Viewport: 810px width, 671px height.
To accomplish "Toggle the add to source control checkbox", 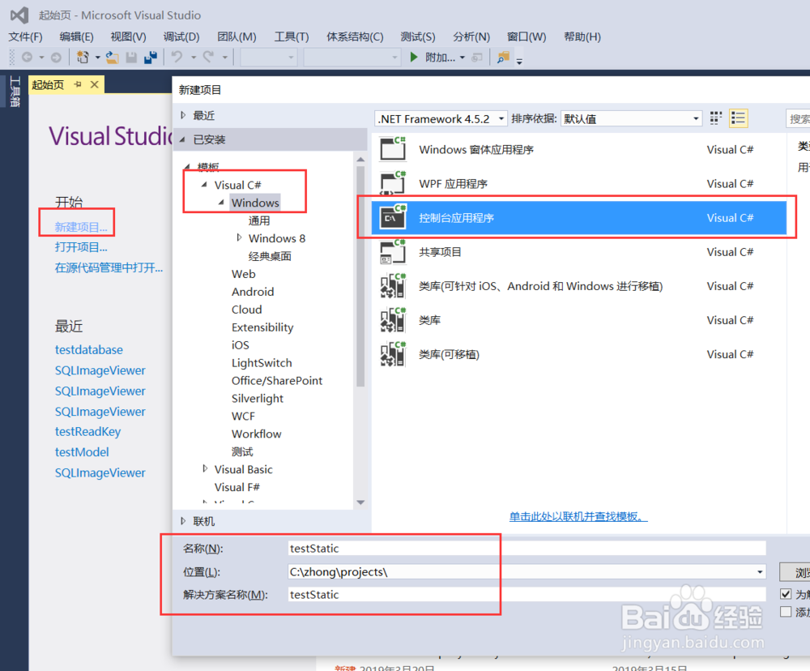I will tap(786, 612).
